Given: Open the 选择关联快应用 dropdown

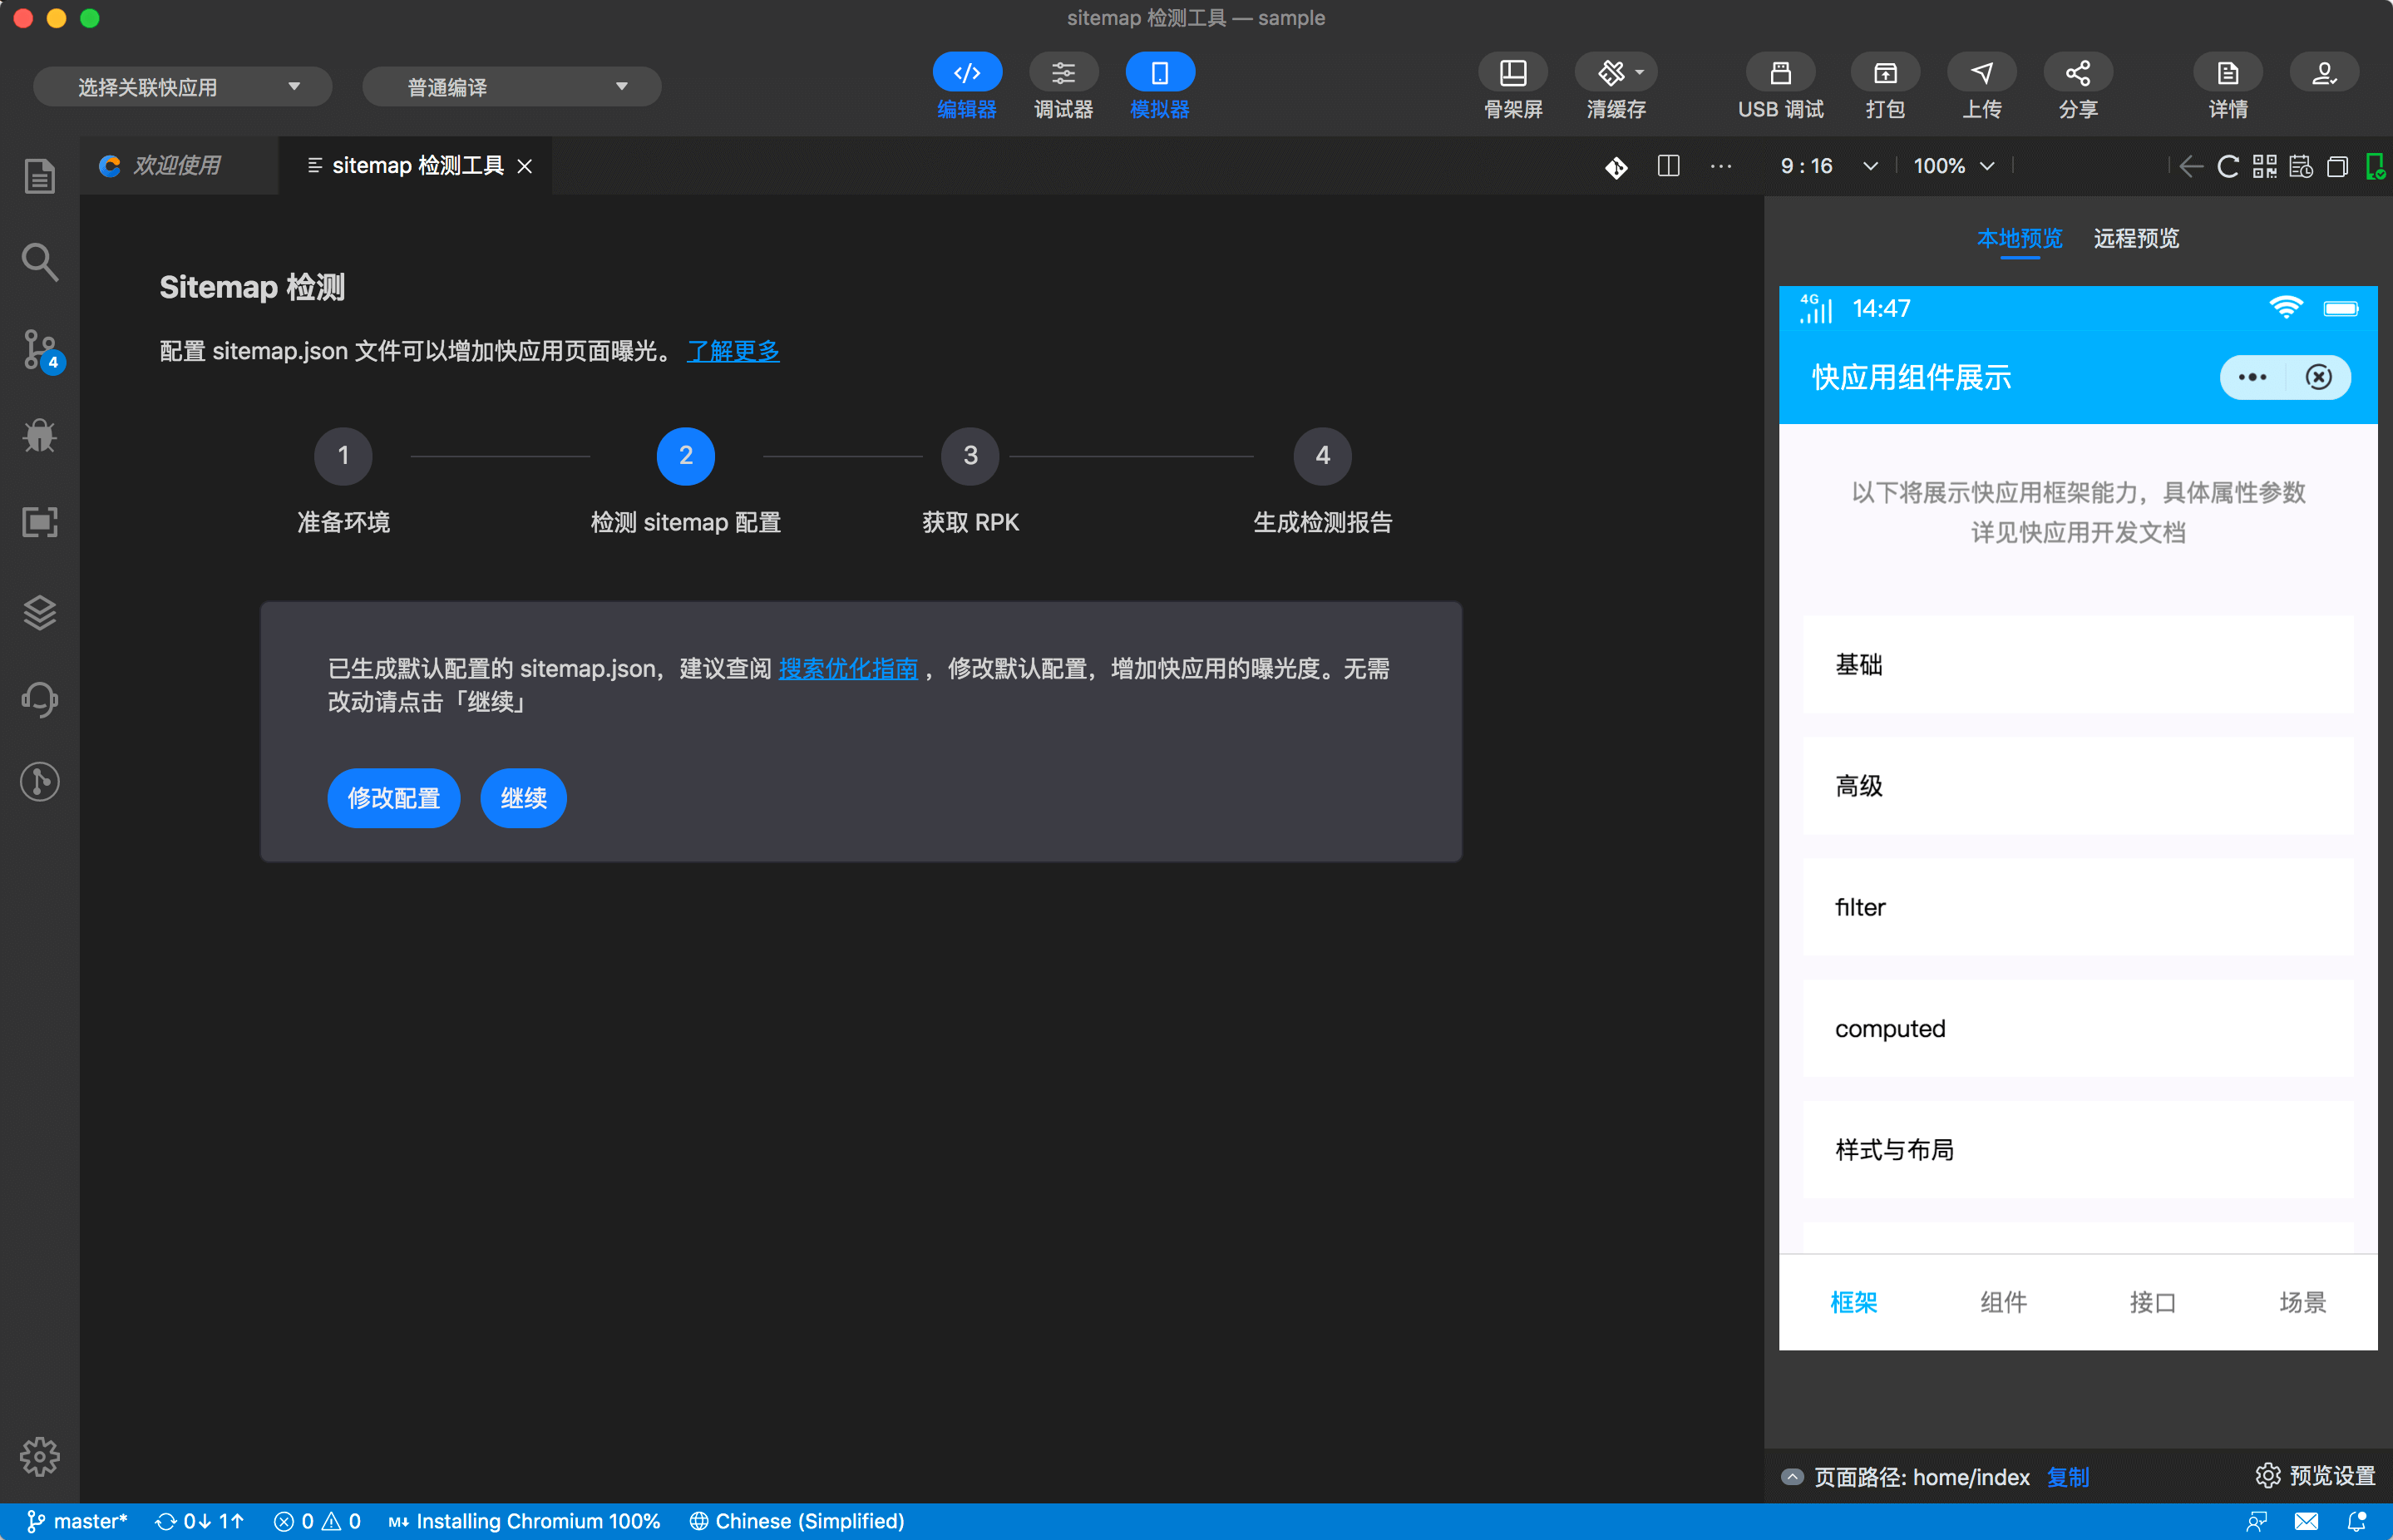Looking at the screenshot, I should pyautogui.click(x=183, y=86).
